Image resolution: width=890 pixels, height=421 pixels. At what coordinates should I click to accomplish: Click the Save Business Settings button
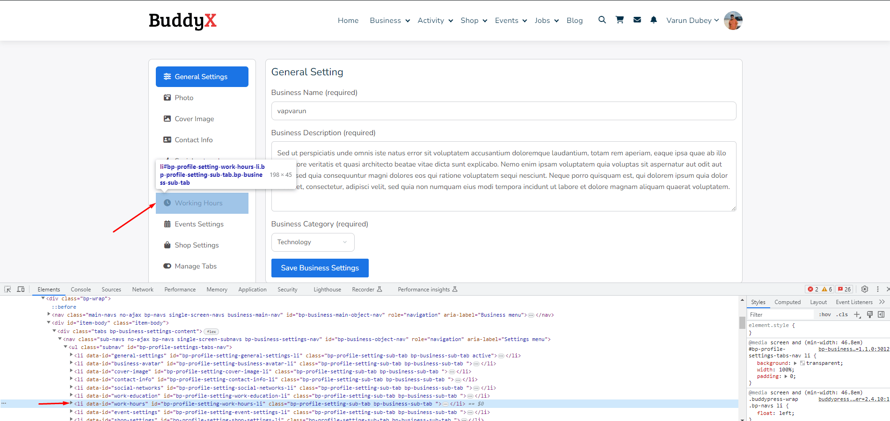[x=320, y=268]
